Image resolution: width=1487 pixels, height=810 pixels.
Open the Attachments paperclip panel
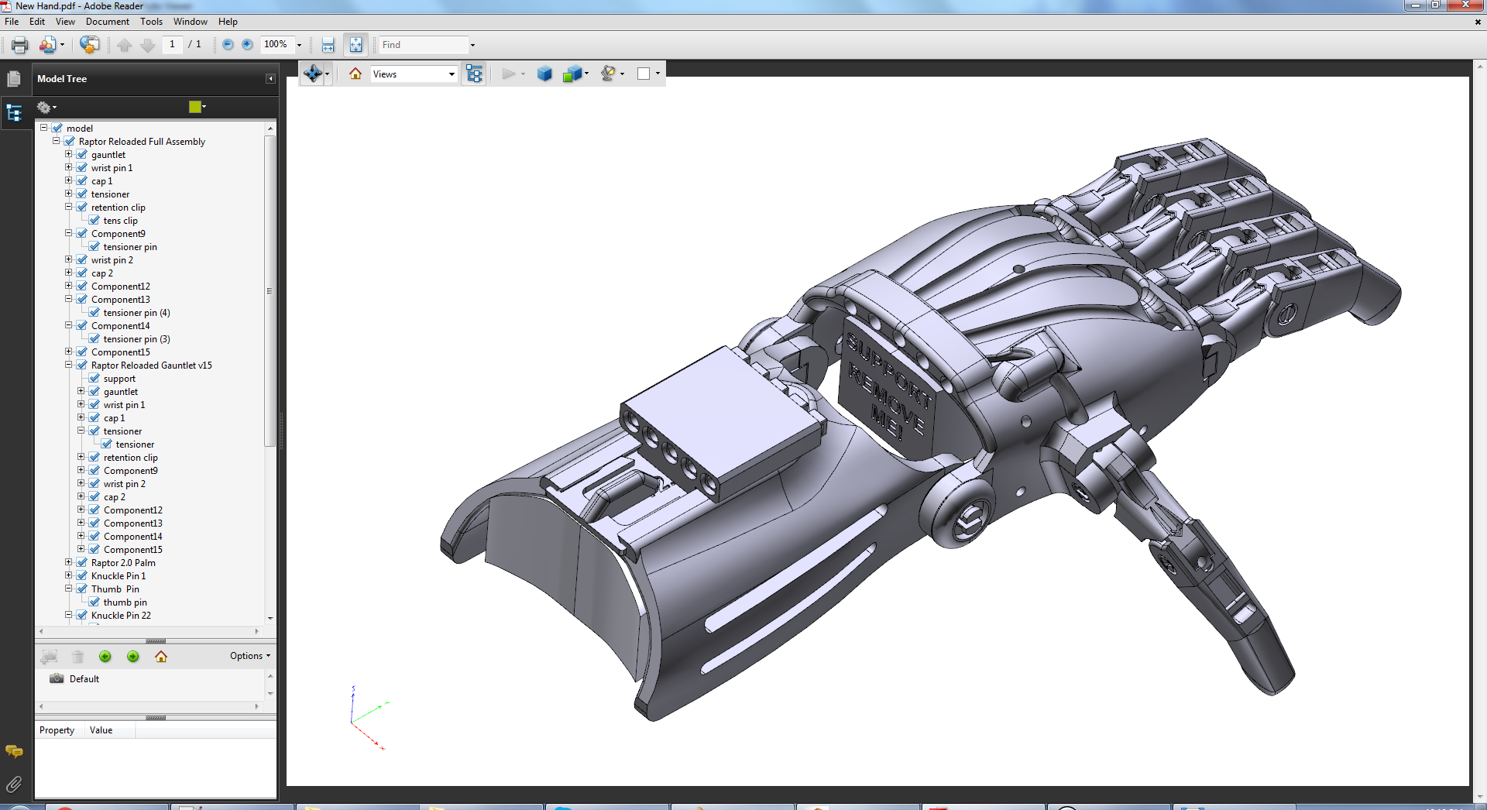pos(14,784)
